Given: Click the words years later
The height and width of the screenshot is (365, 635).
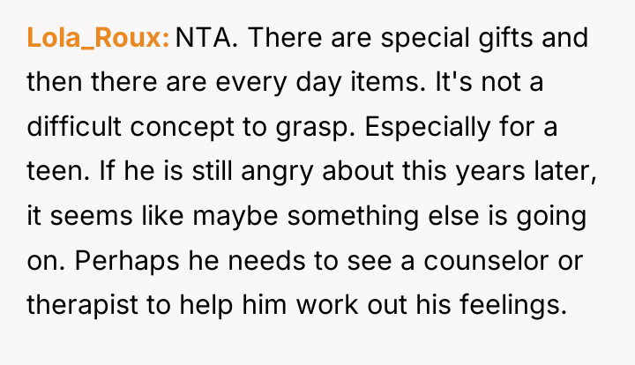Looking at the screenshot, I should pos(527,172).
